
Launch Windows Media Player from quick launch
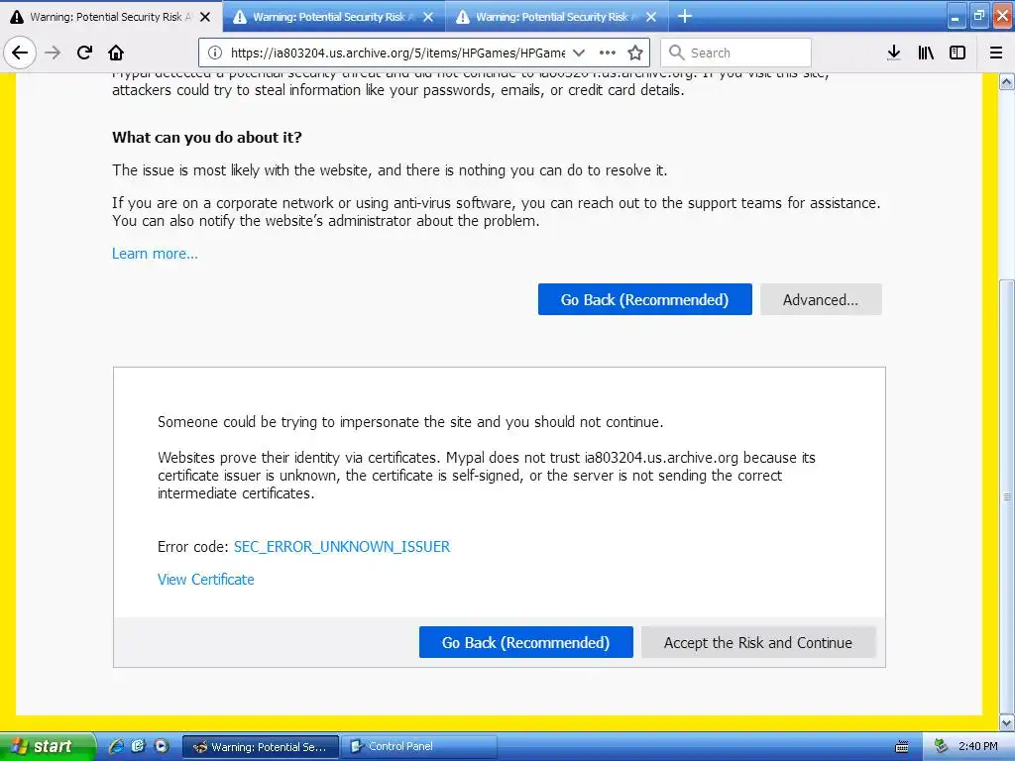coord(162,746)
